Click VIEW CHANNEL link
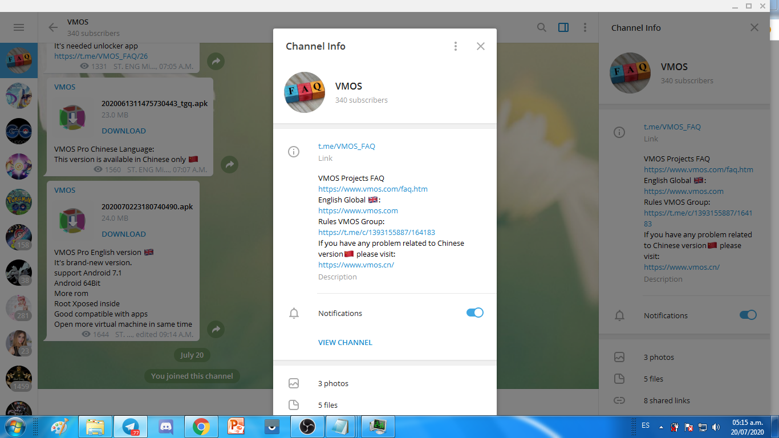Image resolution: width=779 pixels, height=438 pixels. pyautogui.click(x=345, y=342)
